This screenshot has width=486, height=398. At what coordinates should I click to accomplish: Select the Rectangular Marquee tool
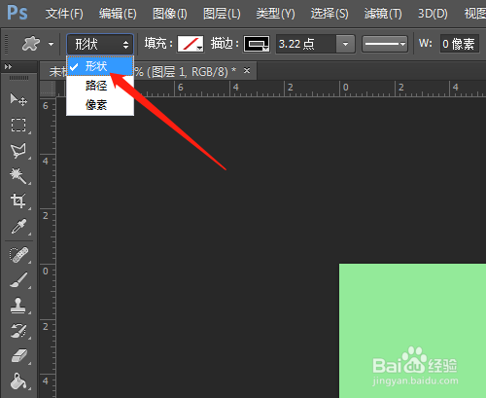[18, 125]
